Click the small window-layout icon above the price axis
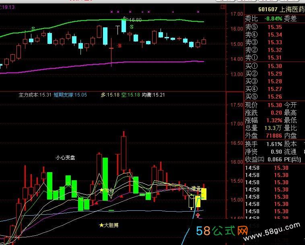 point(223,7)
